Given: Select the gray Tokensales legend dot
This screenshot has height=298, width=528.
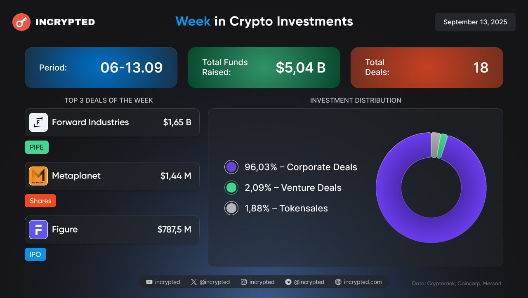Looking at the screenshot, I should pos(232,208).
